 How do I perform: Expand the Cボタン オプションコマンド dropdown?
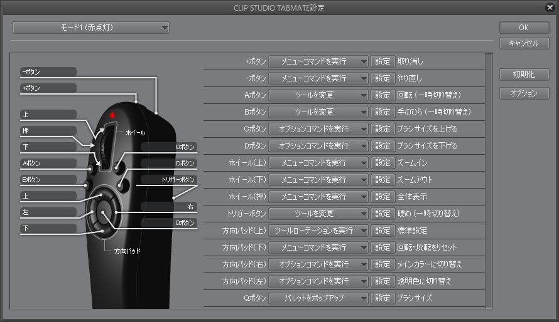pyautogui.click(x=318, y=129)
